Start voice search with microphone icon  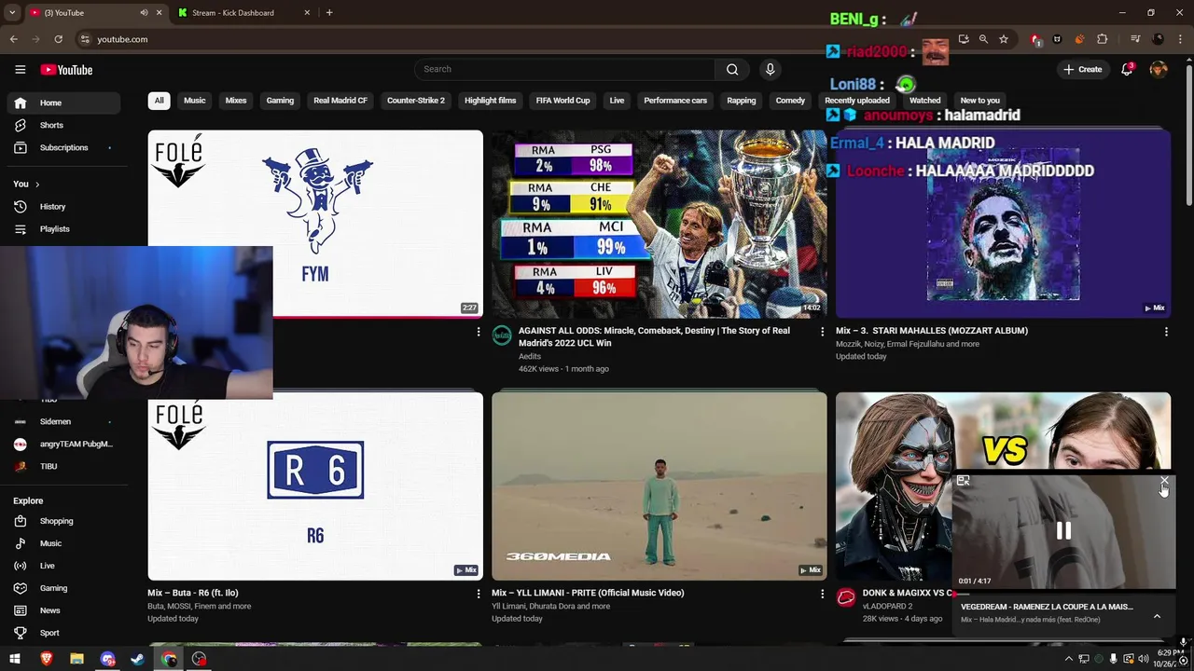(770, 69)
